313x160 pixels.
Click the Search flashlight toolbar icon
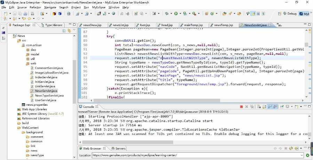pyautogui.click(x=230, y=14)
